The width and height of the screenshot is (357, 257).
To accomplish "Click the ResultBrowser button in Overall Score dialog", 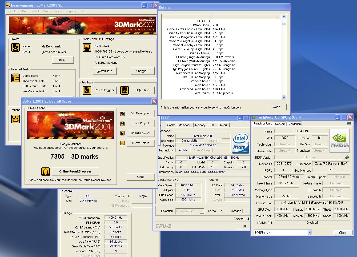I will tap(141, 133).
